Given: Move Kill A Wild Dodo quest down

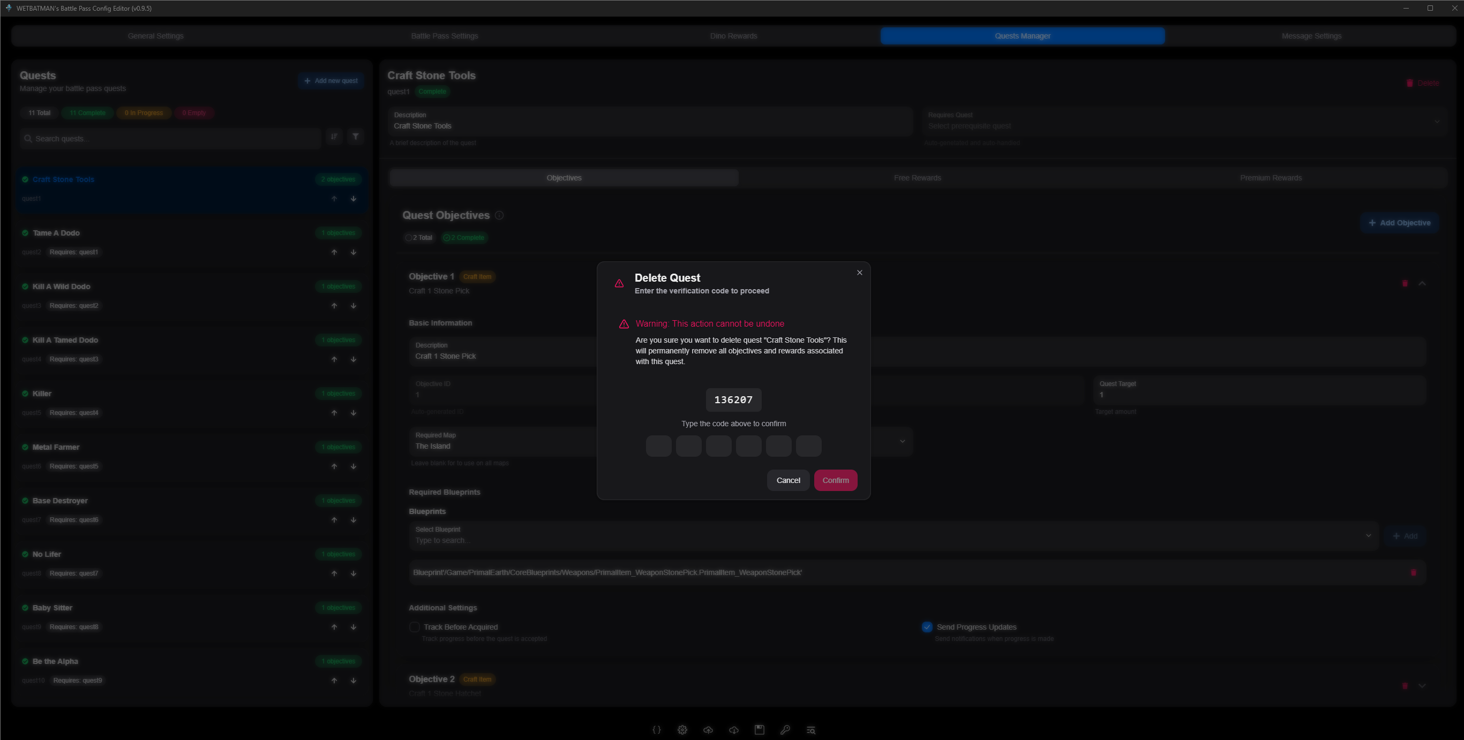Looking at the screenshot, I should (354, 306).
